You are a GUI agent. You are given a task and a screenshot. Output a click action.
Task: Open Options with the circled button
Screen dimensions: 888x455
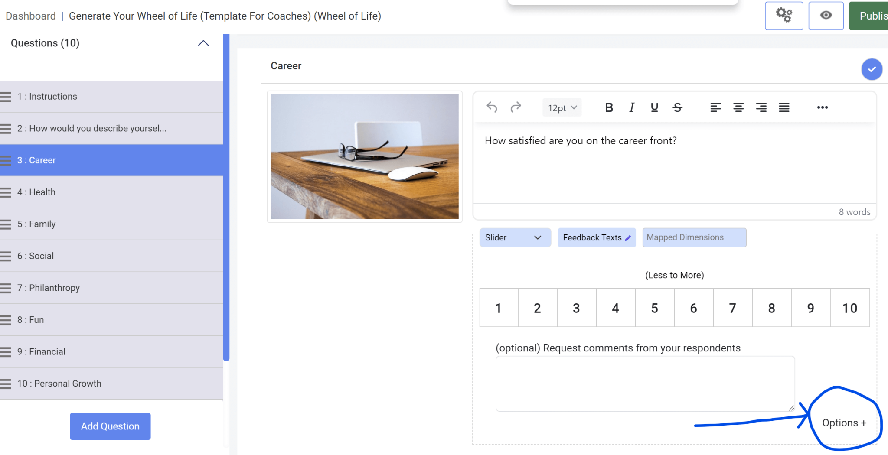(843, 422)
